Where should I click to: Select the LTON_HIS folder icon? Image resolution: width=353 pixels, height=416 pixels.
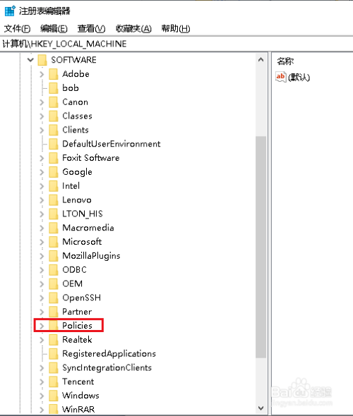click(x=54, y=214)
